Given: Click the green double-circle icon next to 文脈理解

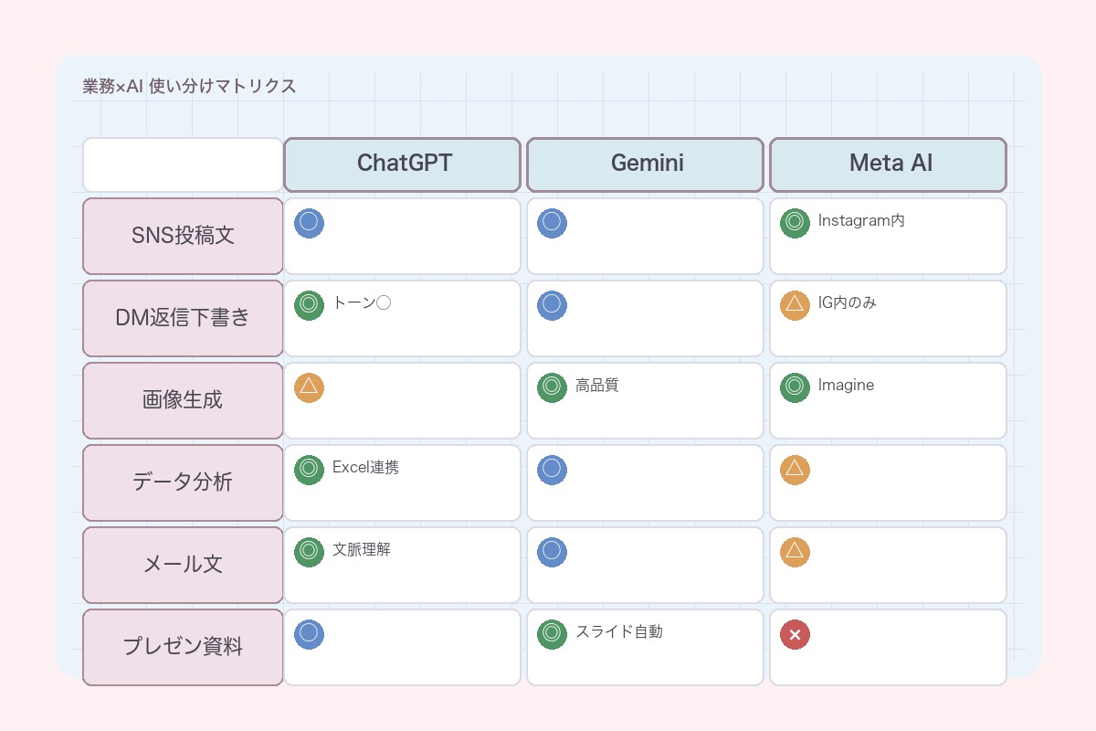Looking at the screenshot, I should [x=309, y=552].
